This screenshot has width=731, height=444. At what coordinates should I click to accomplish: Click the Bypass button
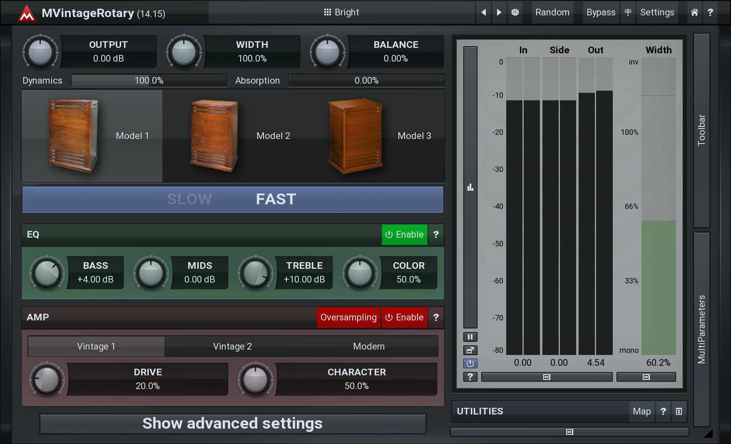click(x=600, y=12)
